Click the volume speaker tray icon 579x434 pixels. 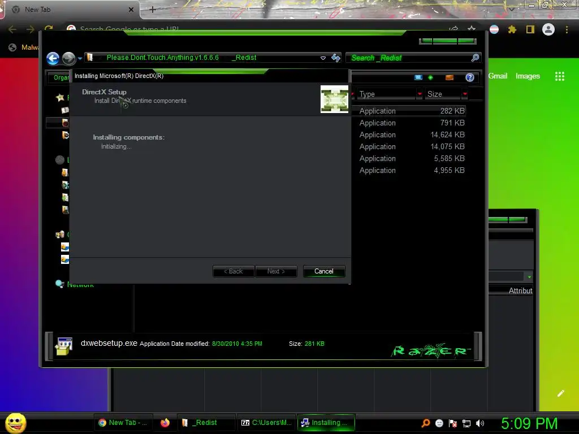(x=480, y=424)
